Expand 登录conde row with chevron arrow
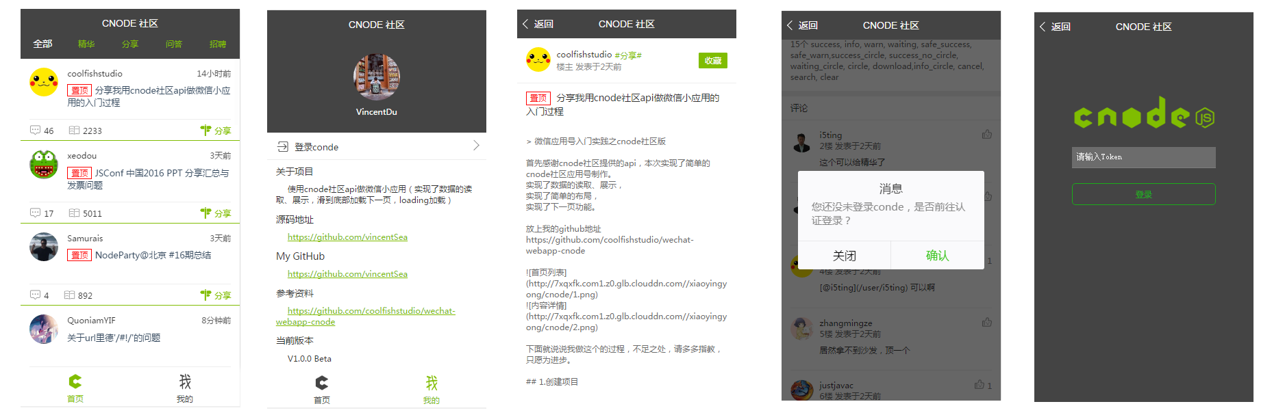This screenshot has height=417, width=1272. click(477, 146)
